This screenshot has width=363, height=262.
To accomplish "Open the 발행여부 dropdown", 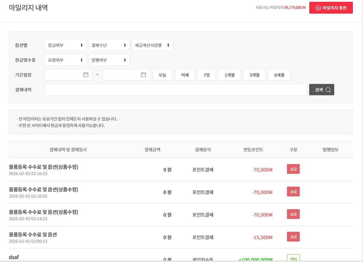I will (109, 60).
